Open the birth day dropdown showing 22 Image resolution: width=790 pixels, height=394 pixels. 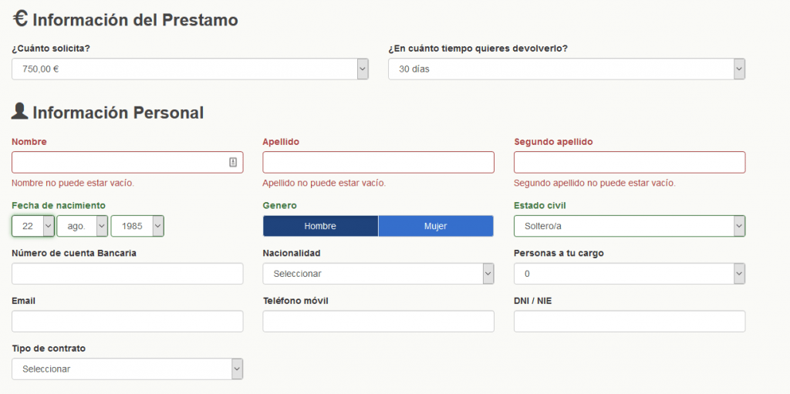(32, 226)
